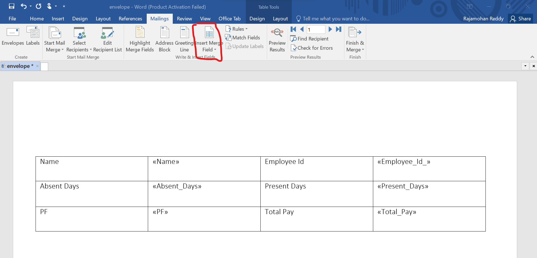Click the record number input box
537x258 pixels.
tap(316, 29)
